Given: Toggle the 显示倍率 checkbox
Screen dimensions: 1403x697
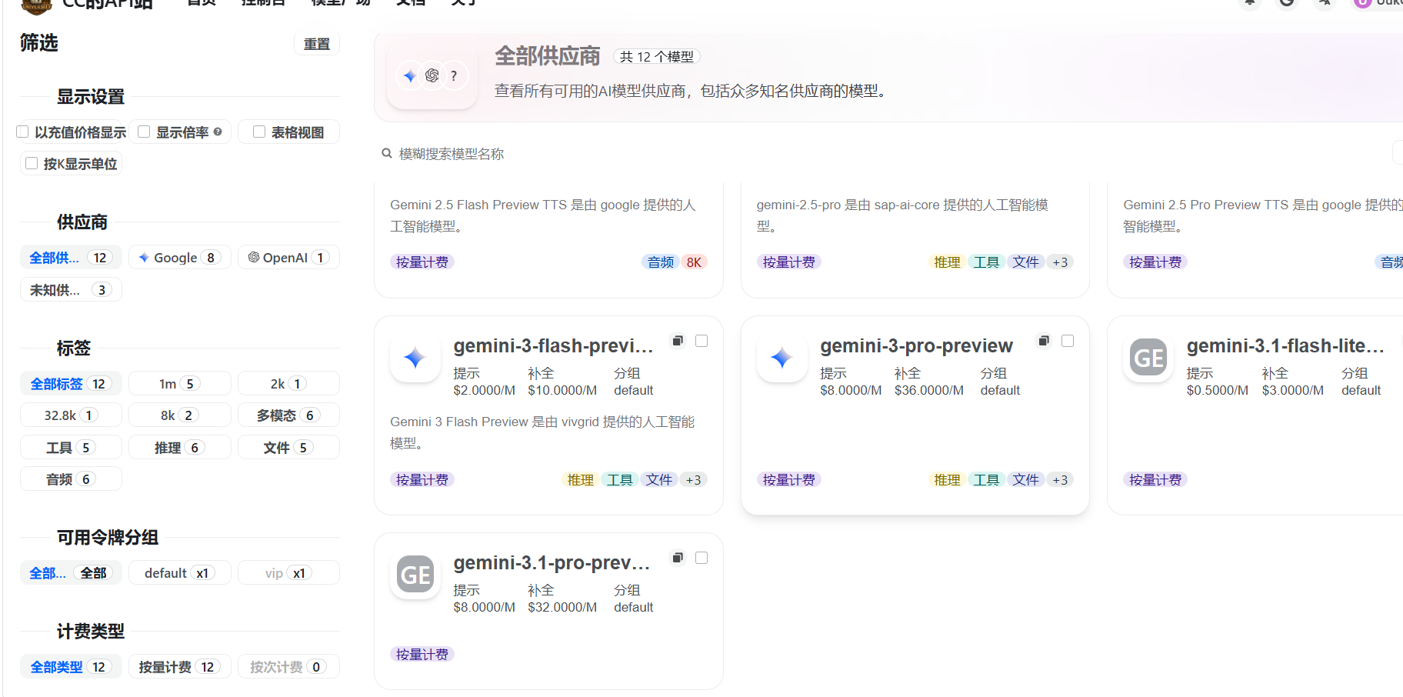Looking at the screenshot, I should (x=144, y=132).
